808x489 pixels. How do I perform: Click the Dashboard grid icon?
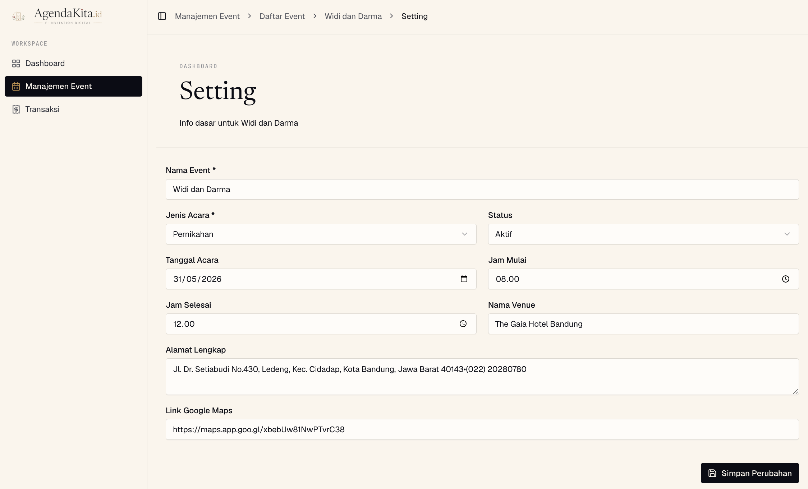click(16, 64)
